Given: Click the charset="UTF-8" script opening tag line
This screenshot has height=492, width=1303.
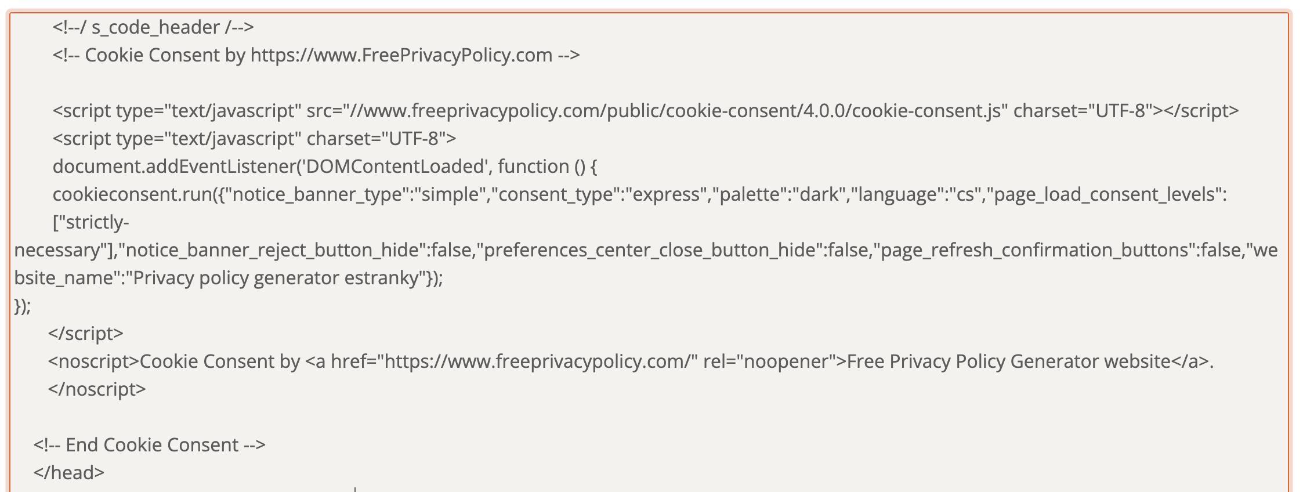Looking at the screenshot, I should [254, 139].
